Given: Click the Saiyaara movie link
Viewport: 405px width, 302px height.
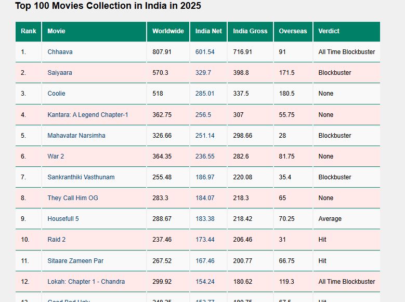Looking at the screenshot, I should 60,73.
